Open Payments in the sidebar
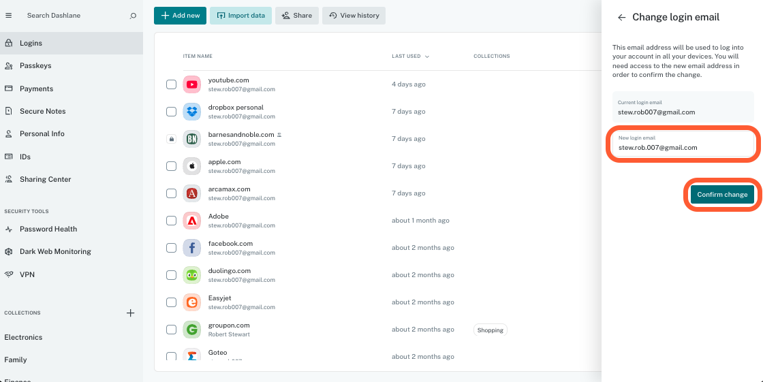The width and height of the screenshot is (763, 382). click(x=72, y=89)
